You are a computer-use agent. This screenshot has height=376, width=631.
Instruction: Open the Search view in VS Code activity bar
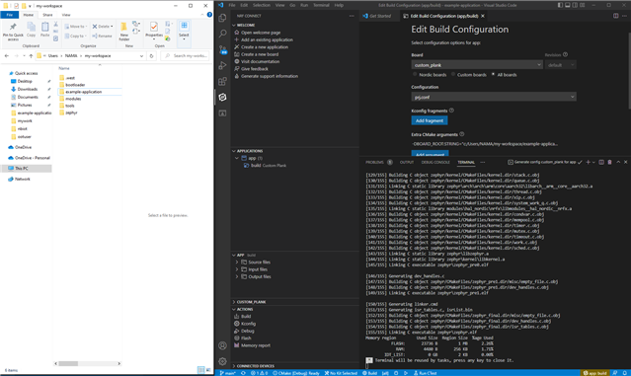point(222,34)
